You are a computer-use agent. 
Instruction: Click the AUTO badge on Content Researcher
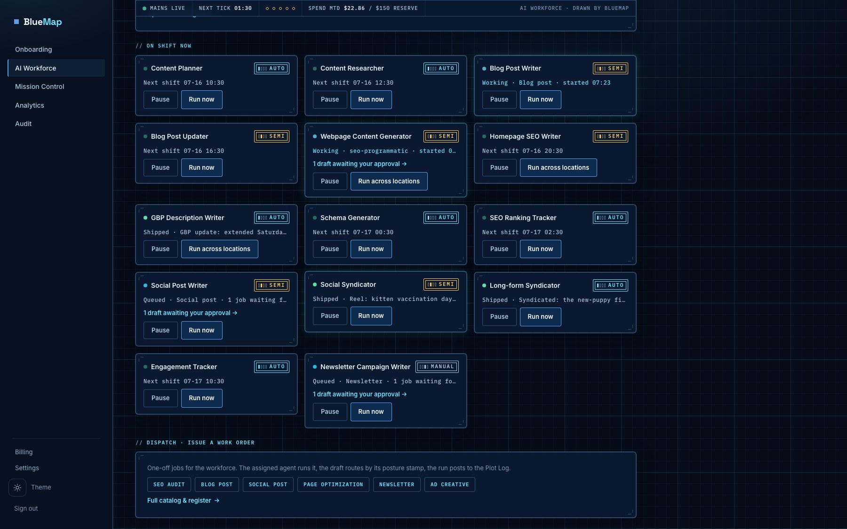point(441,69)
